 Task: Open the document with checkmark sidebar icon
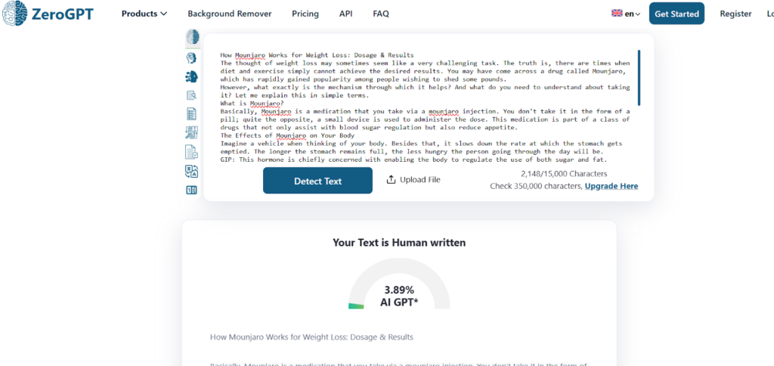tap(192, 152)
